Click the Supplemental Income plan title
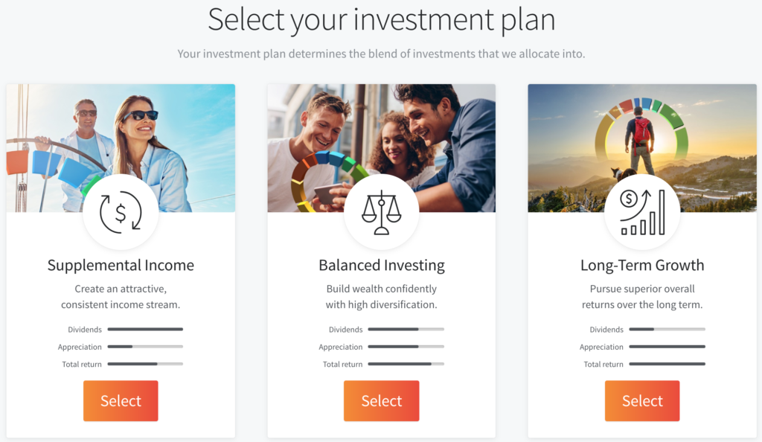Screen dimensions: 762x442 [121, 266]
